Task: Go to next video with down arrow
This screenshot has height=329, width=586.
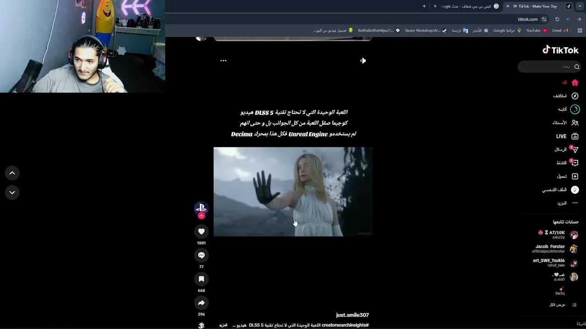Action: (12, 192)
